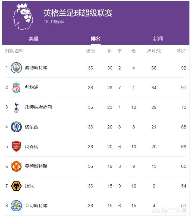
Task: Open the 利物浦 team link
Action: tap(31, 87)
